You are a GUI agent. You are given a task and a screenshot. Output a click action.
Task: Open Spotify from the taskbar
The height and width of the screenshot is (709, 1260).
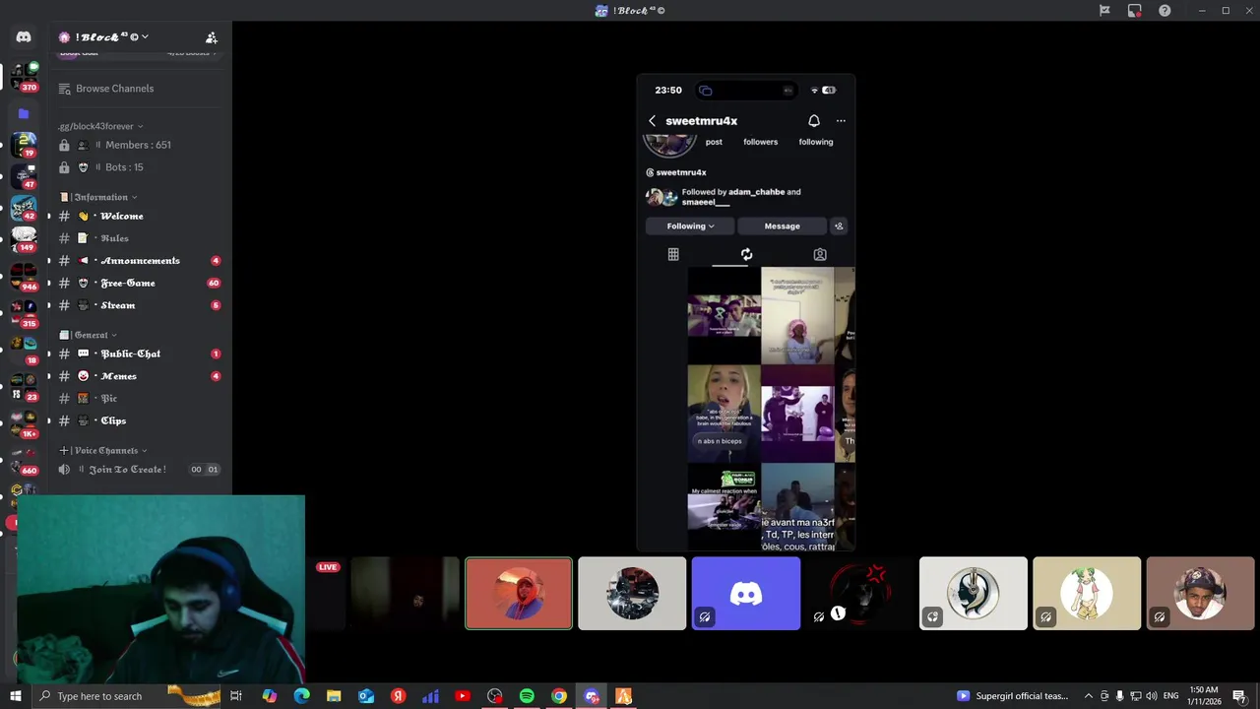tap(527, 696)
